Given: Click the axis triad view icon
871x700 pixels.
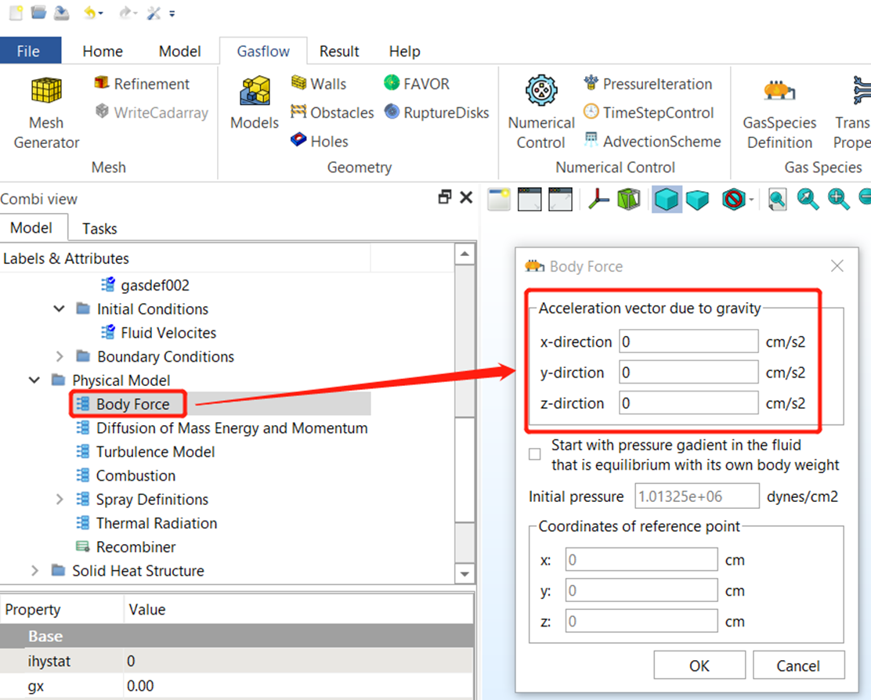Looking at the screenshot, I should click(598, 199).
